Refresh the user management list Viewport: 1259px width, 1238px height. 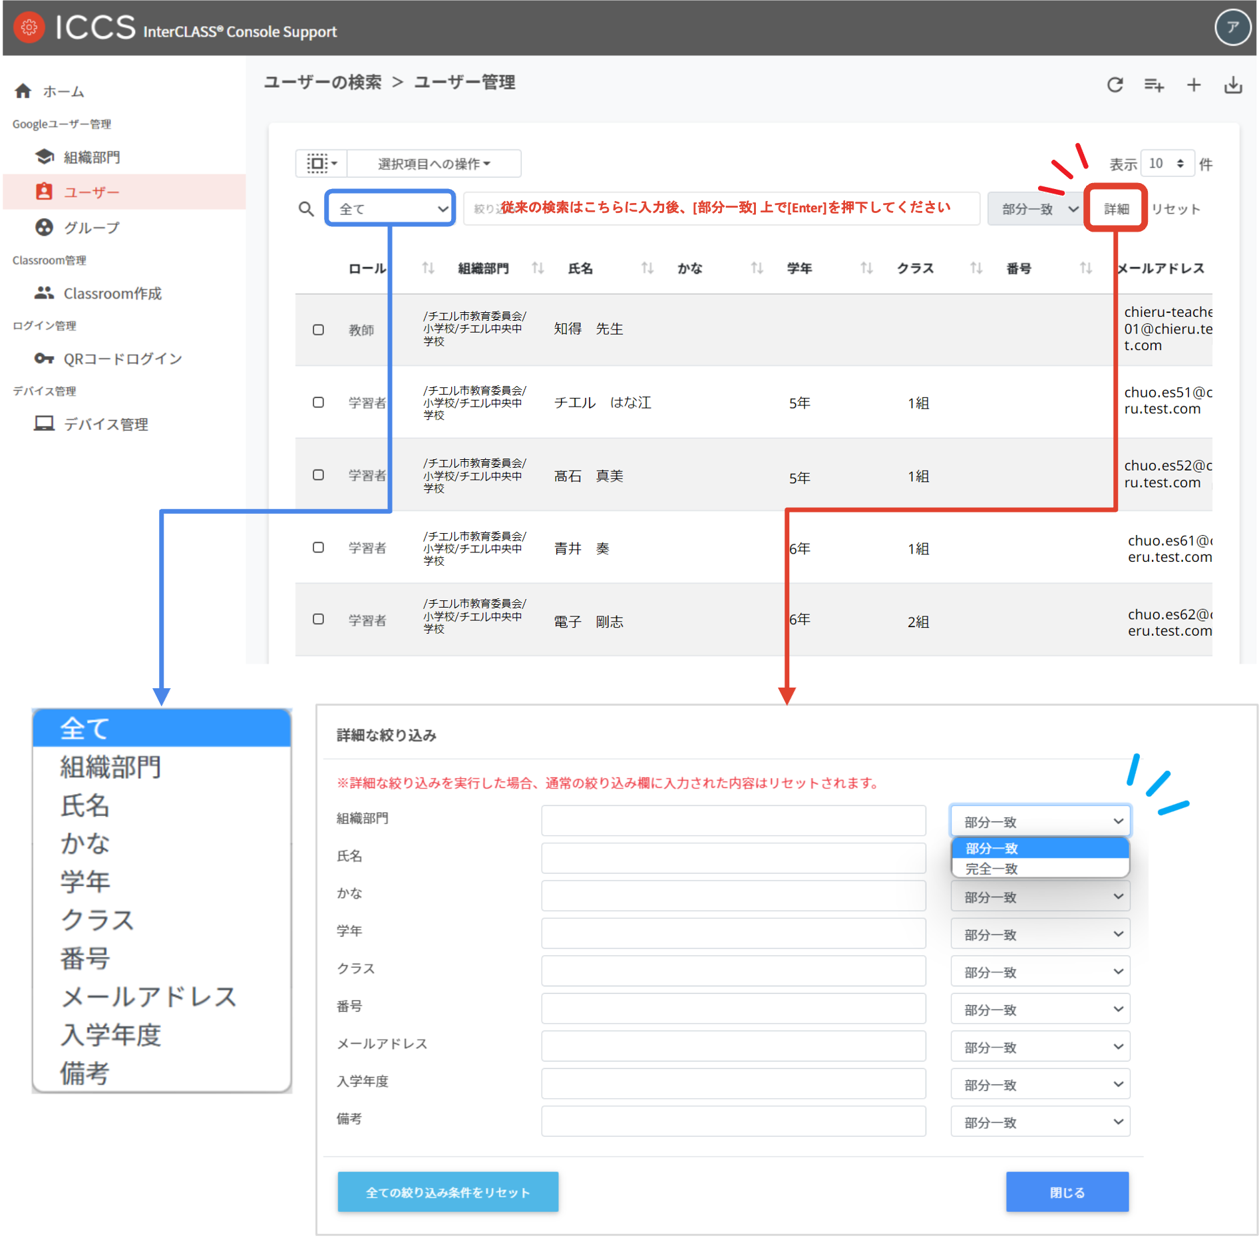click(1115, 85)
